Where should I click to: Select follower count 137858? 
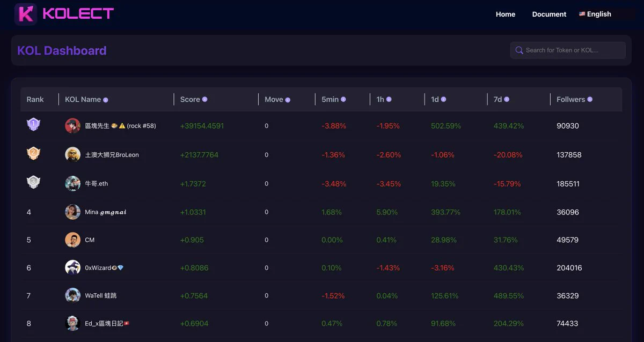(x=569, y=155)
